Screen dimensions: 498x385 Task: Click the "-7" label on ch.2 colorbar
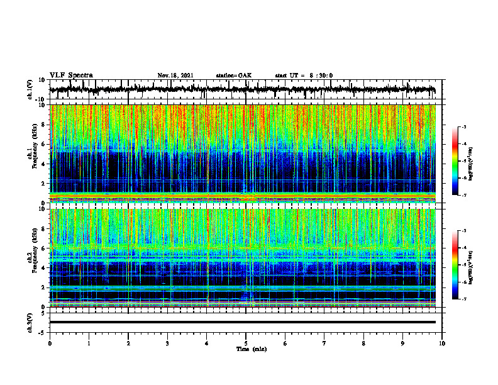coord(464,299)
